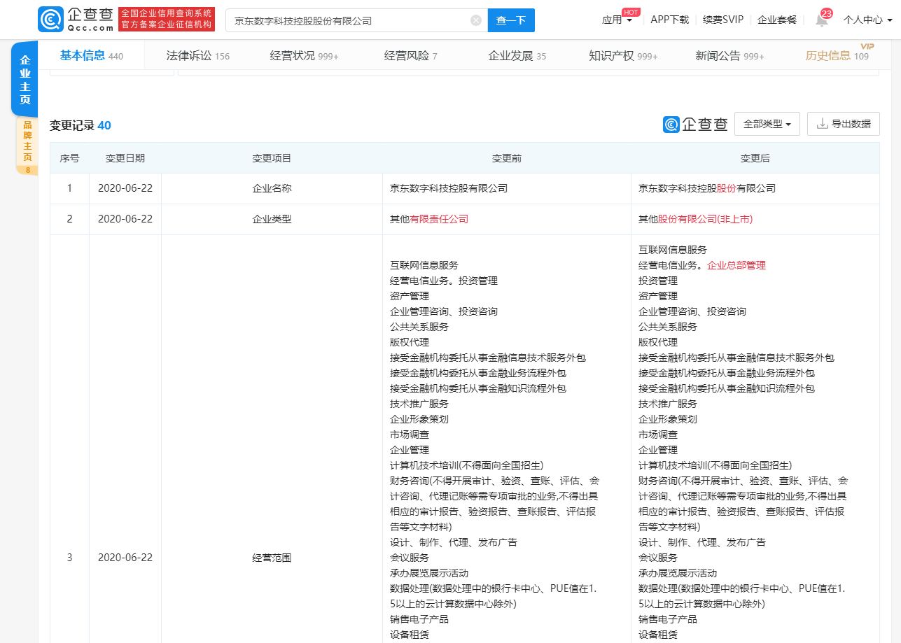This screenshot has width=901, height=643.
Task: Click the 序号 column header
Action: point(69,158)
